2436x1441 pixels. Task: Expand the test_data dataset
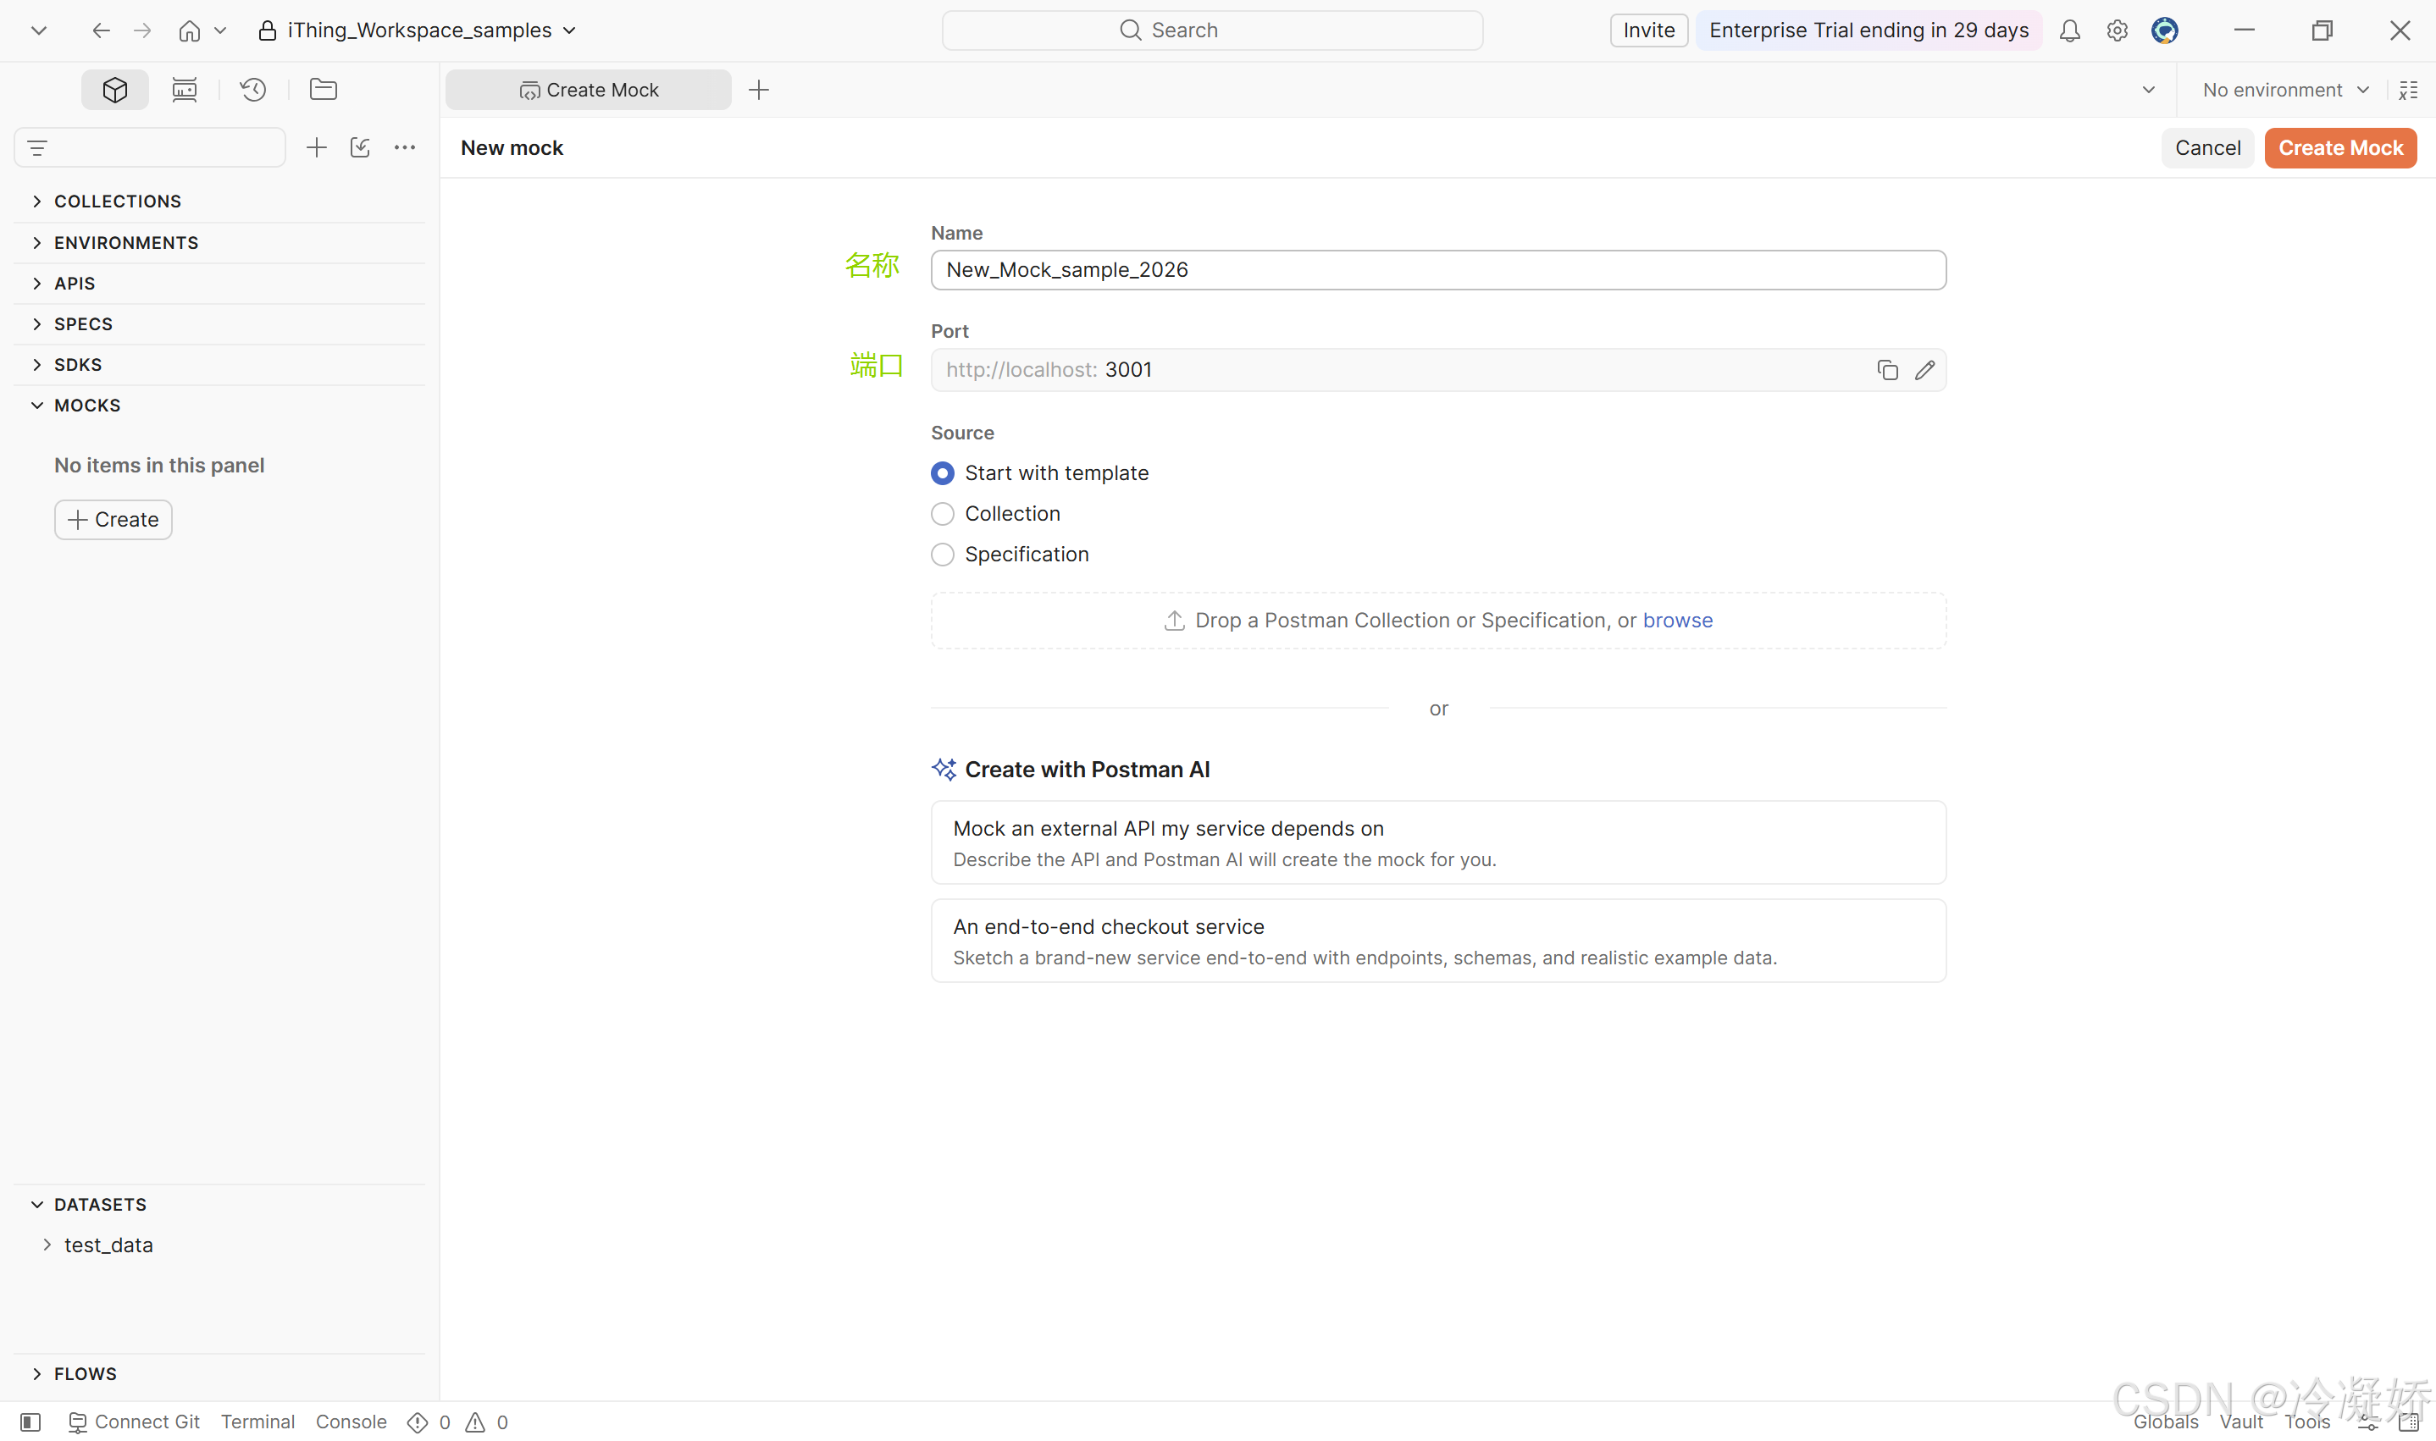[47, 1245]
